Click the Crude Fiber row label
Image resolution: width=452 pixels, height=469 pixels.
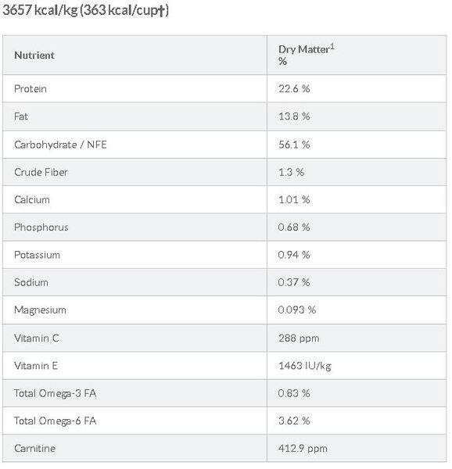pyautogui.click(x=41, y=172)
